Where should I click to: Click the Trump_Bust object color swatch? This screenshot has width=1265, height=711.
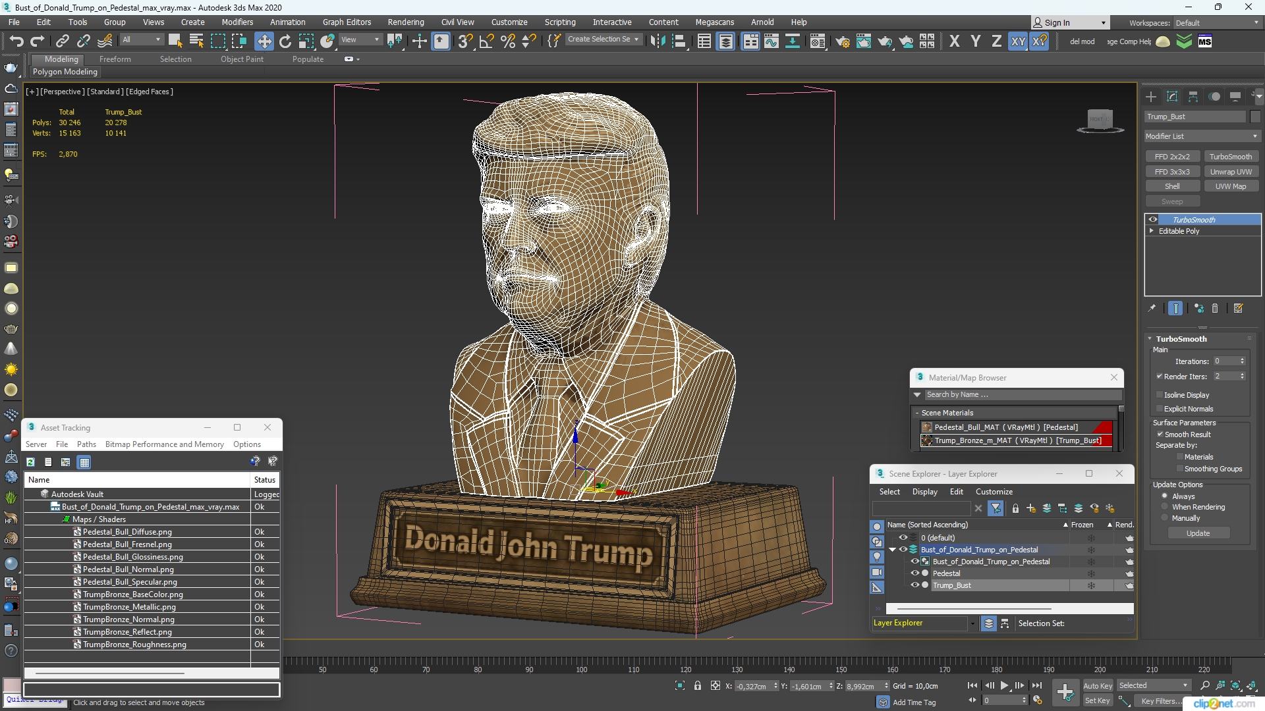point(1254,117)
